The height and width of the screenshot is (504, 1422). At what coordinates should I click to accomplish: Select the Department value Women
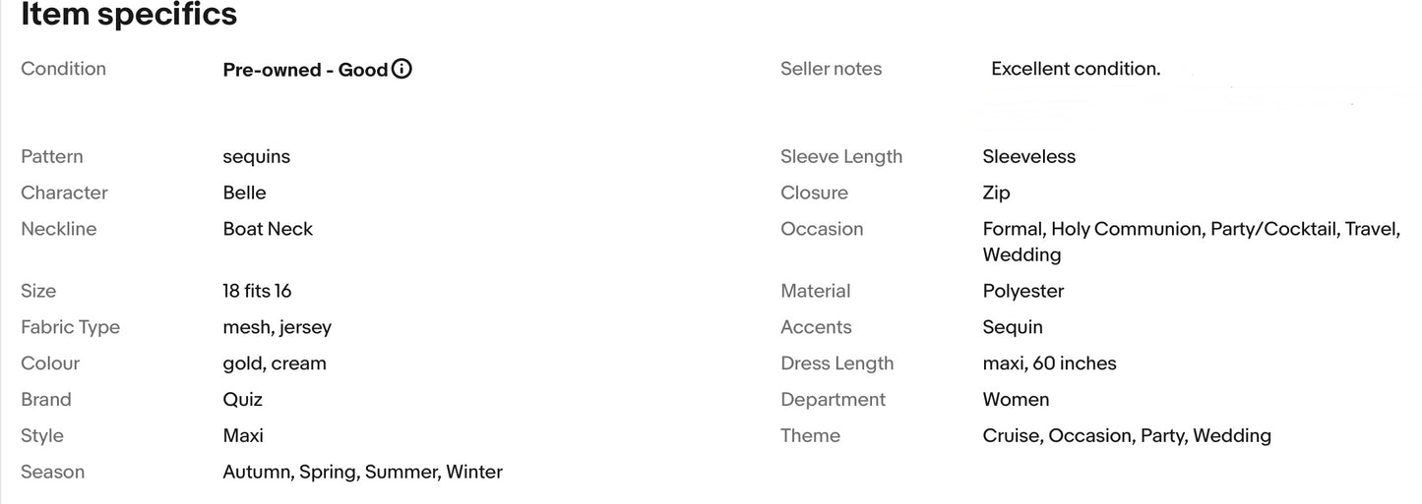pyautogui.click(x=1017, y=399)
